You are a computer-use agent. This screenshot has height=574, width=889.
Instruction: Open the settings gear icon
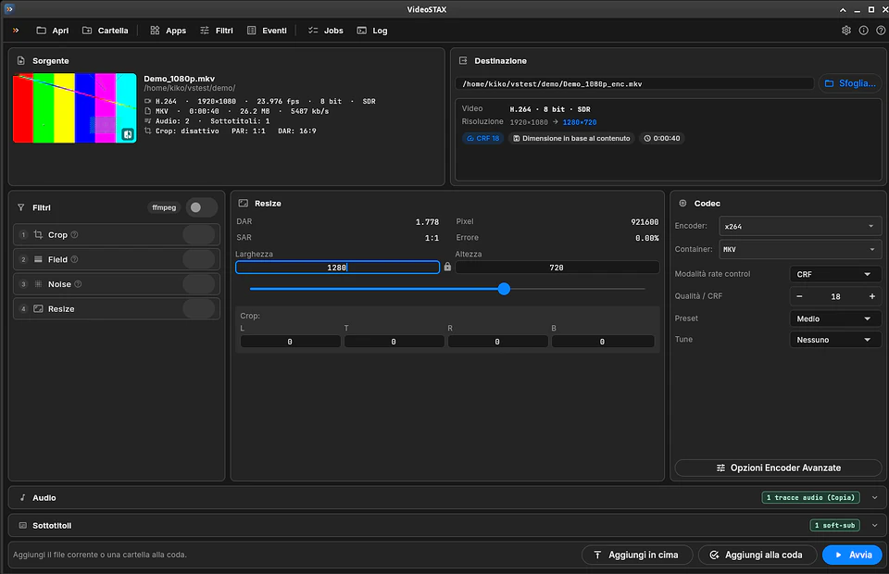point(845,31)
